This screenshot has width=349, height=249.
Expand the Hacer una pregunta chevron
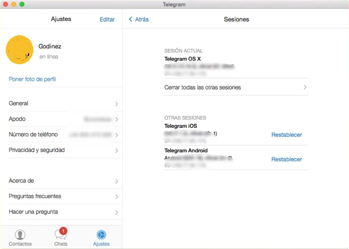[117, 212]
